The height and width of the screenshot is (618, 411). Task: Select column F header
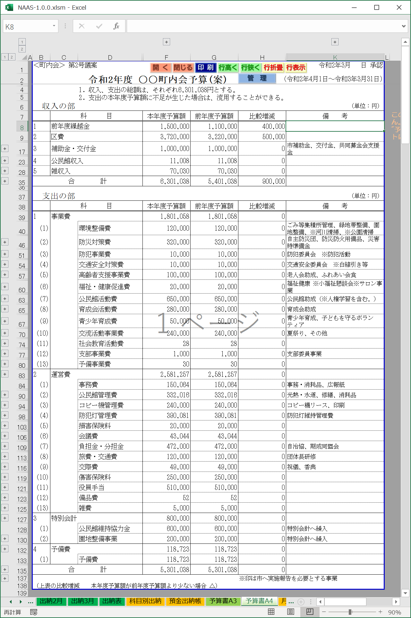166,57
